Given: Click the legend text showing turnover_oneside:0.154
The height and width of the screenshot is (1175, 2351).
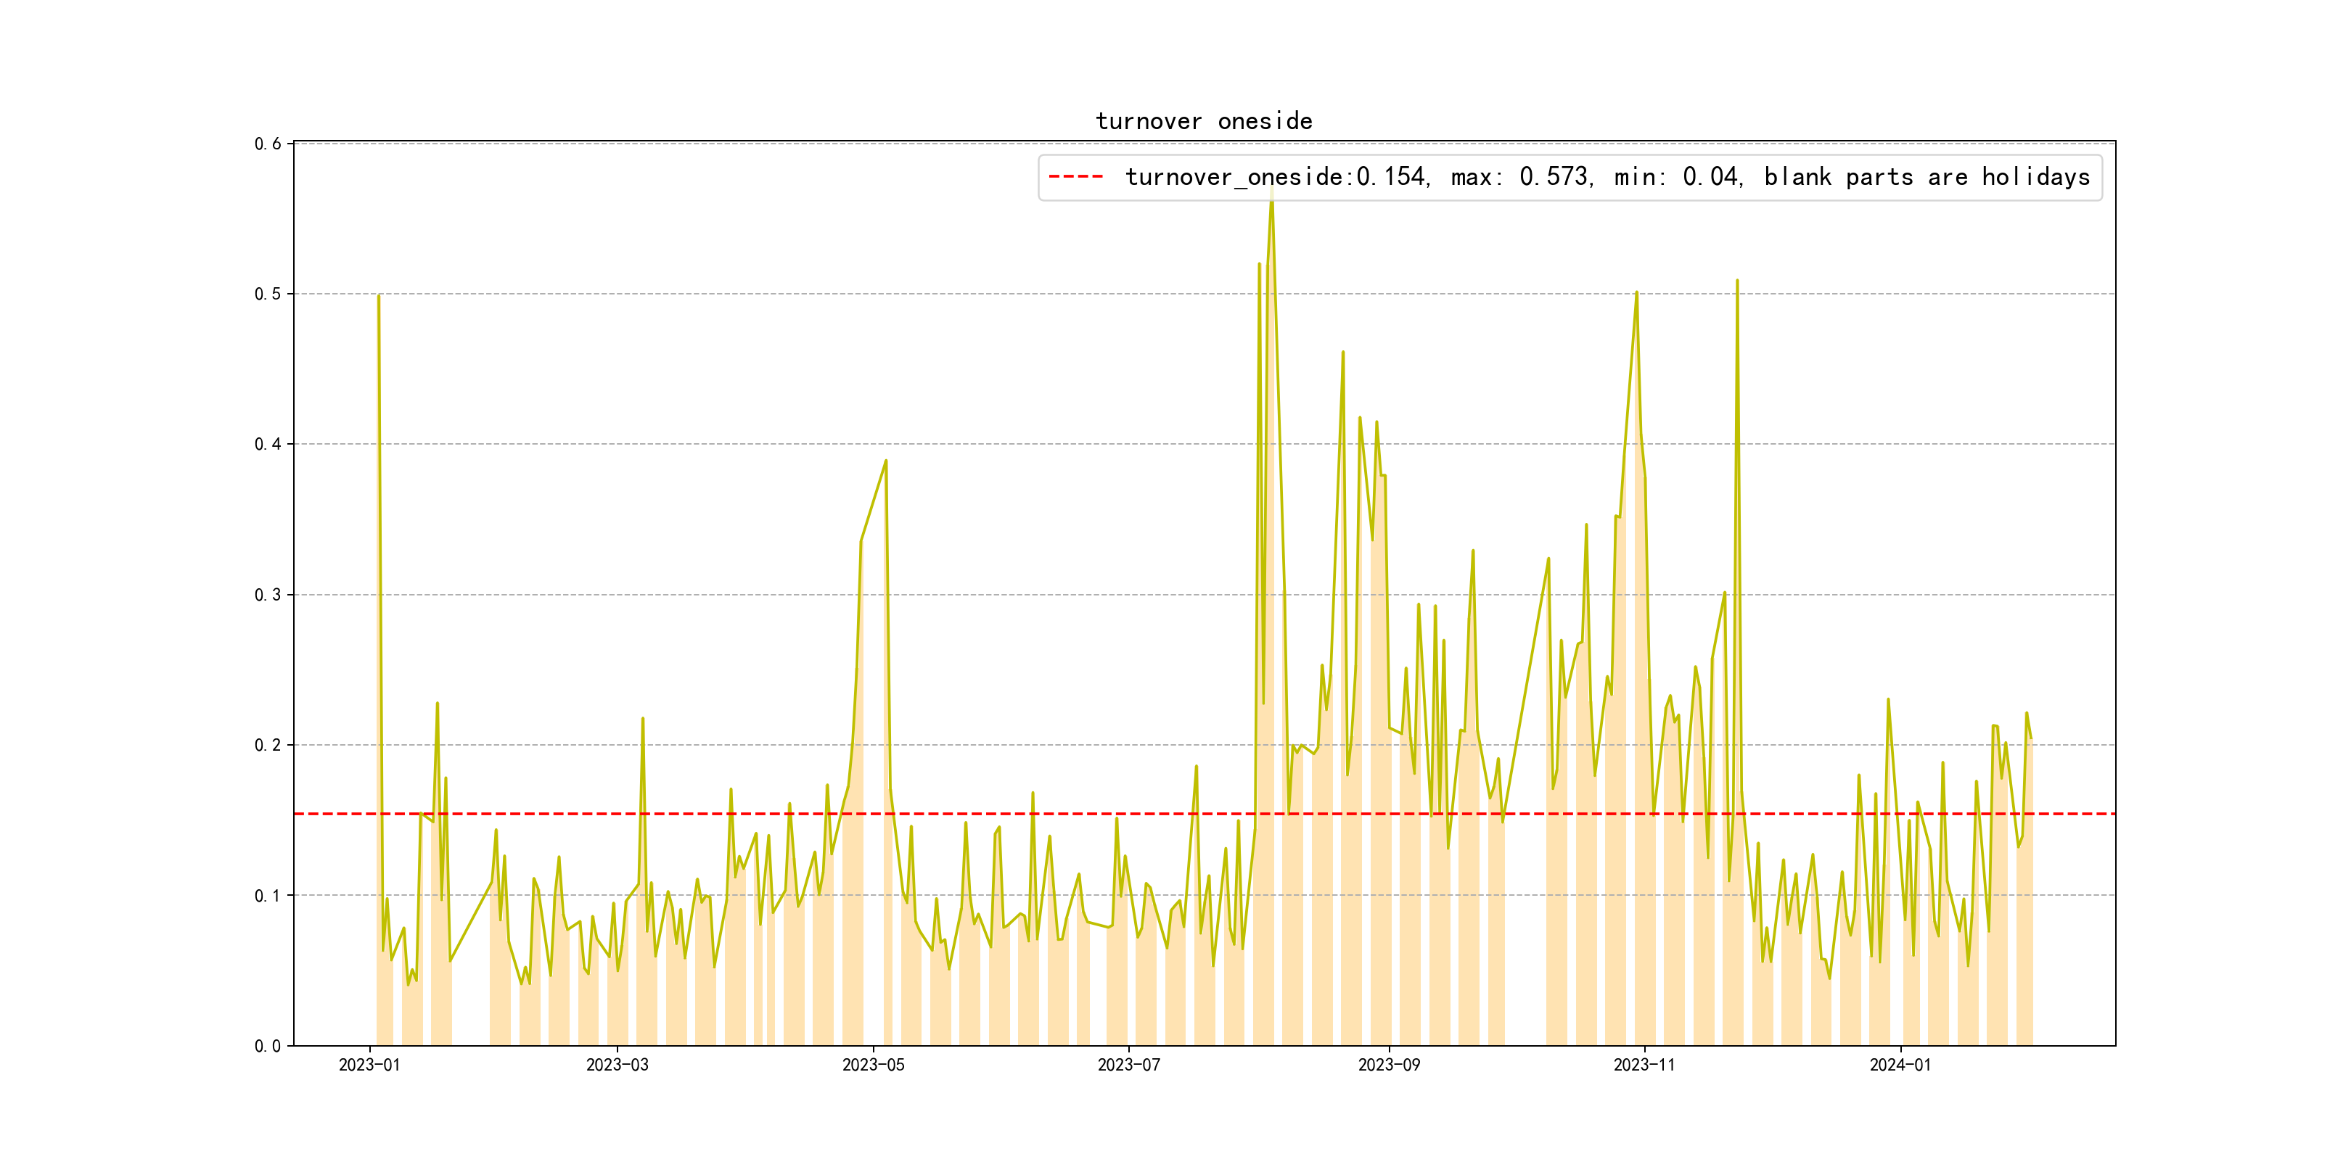Looking at the screenshot, I should pos(1276,177).
